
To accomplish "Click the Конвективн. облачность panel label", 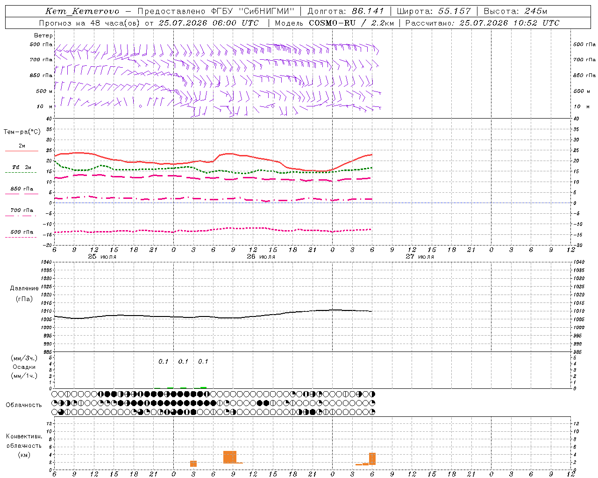I will tap(24, 445).
